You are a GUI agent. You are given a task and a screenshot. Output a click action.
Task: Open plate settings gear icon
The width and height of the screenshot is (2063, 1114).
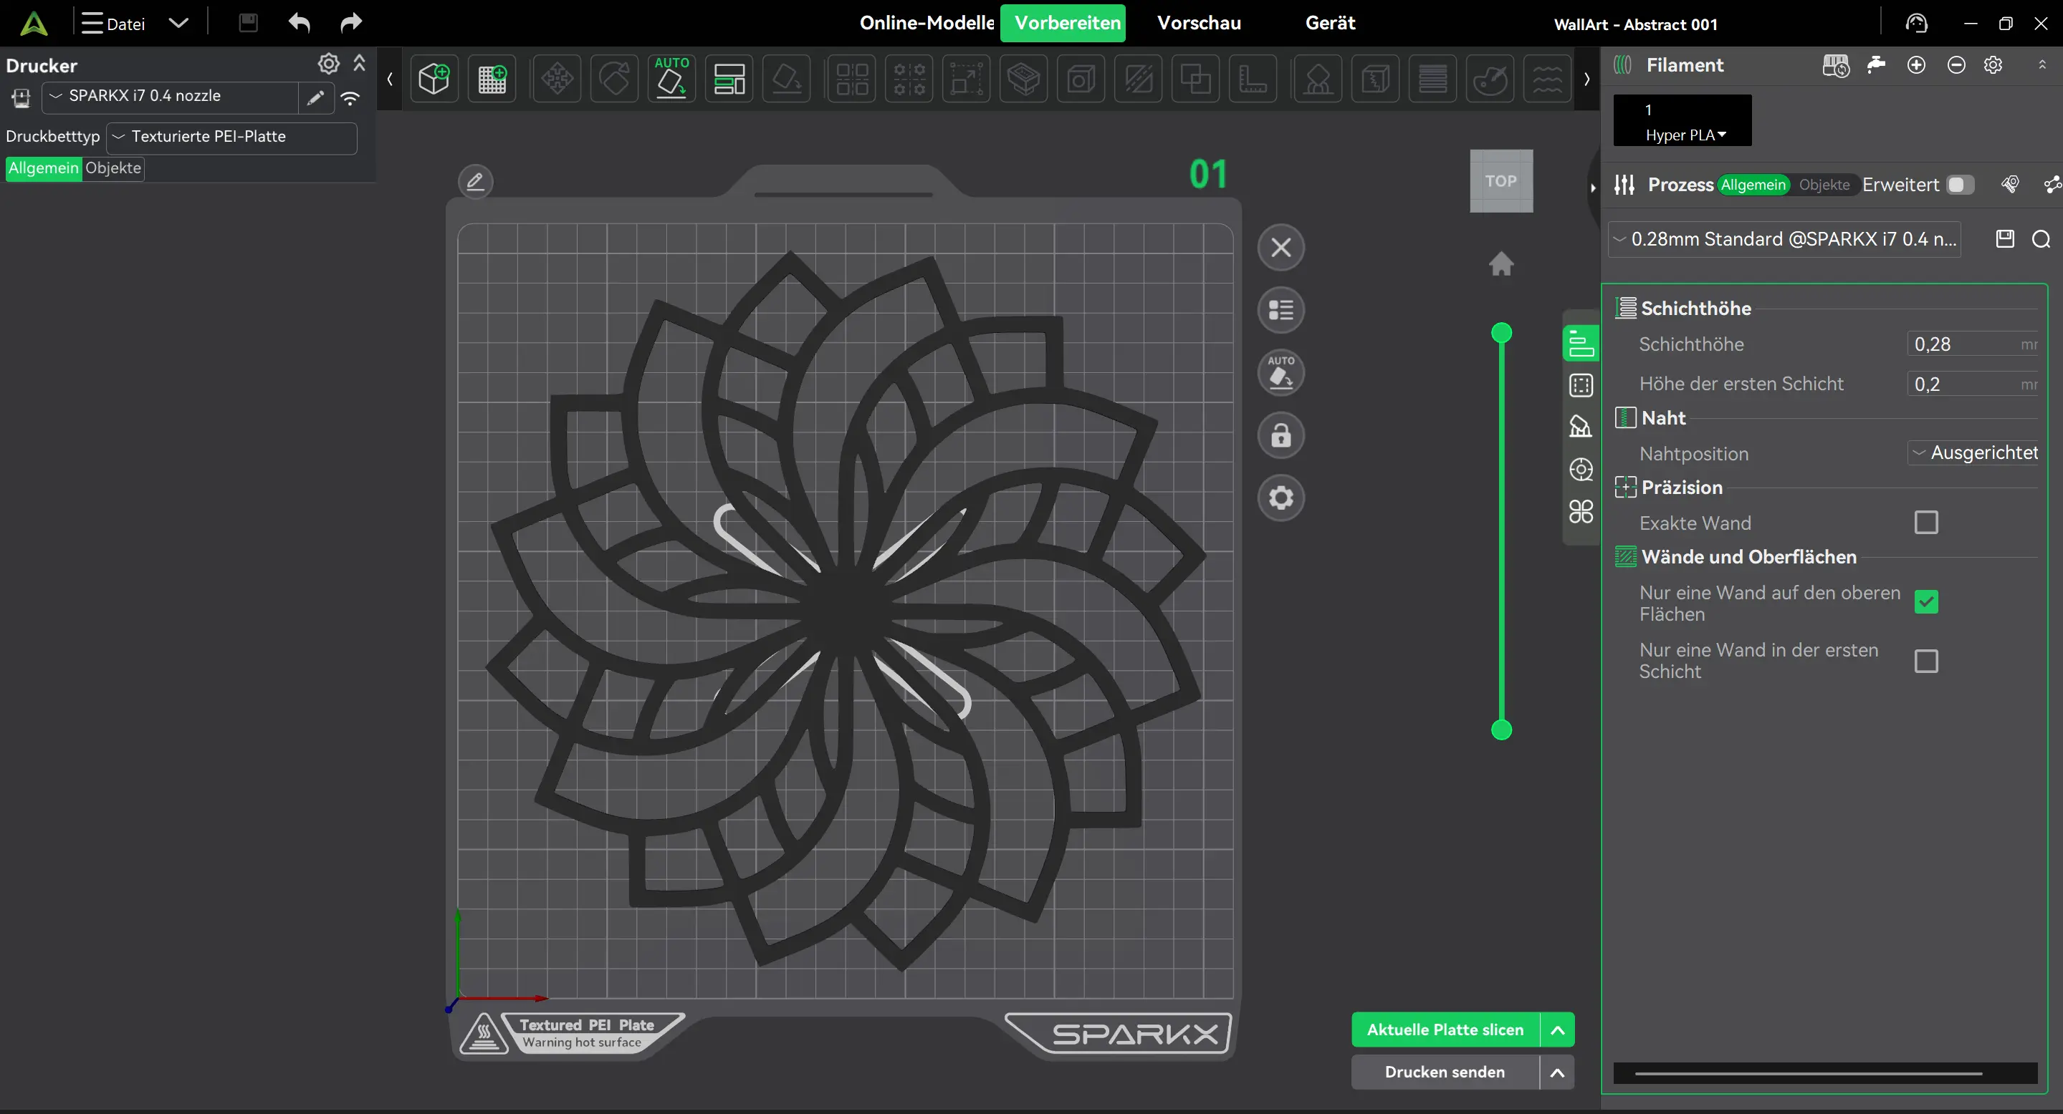pos(1281,498)
